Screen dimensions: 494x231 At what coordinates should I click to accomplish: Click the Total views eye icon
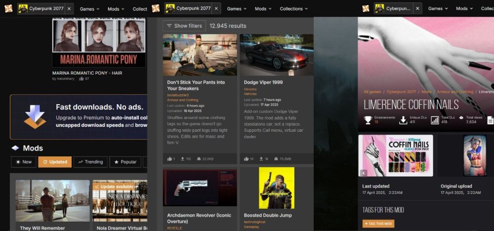(x=461, y=117)
